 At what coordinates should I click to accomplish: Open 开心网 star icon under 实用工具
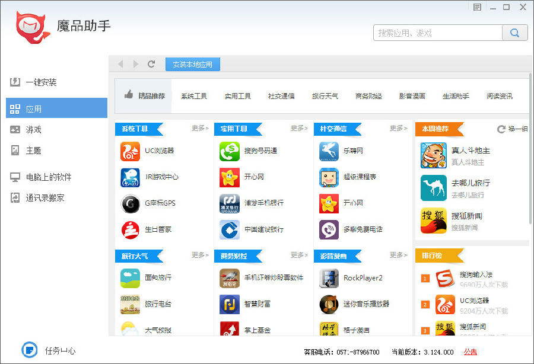pyautogui.click(x=230, y=178)
